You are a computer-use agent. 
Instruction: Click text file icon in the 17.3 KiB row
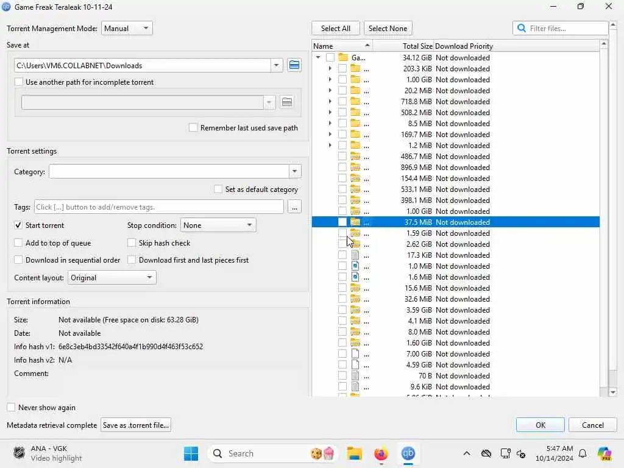355,255
